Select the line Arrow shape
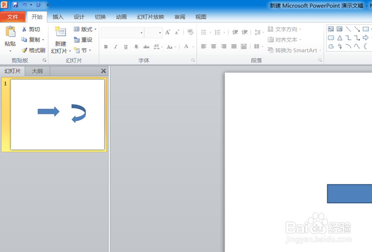 pyautogui.click(x=357, y=29)
